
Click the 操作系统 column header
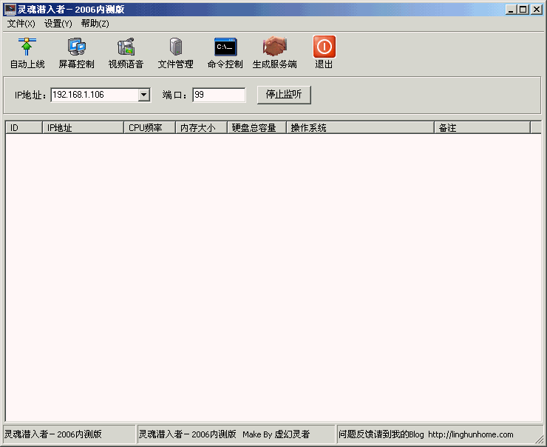360,128
